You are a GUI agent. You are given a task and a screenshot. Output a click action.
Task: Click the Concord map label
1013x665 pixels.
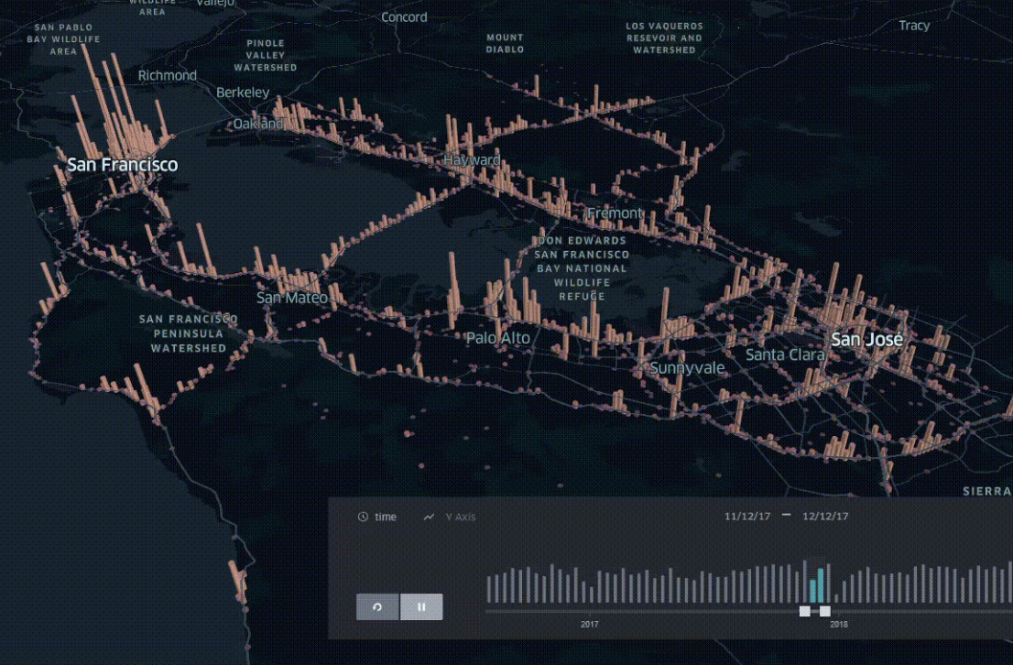point(404,16)
